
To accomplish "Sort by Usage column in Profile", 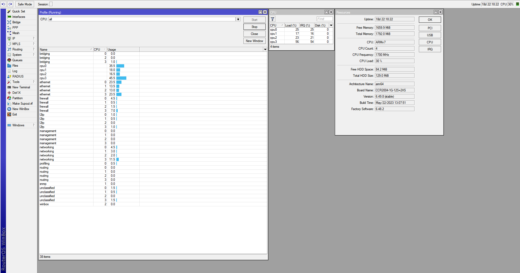I will point(123,50).
